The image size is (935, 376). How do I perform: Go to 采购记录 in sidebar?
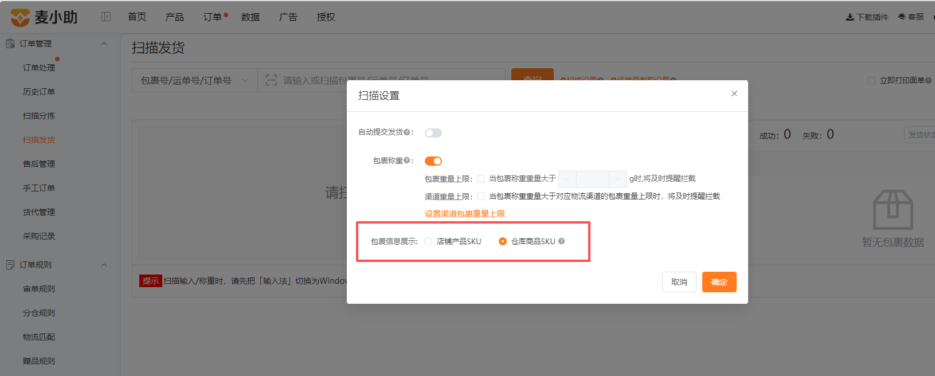coord(39,236)
